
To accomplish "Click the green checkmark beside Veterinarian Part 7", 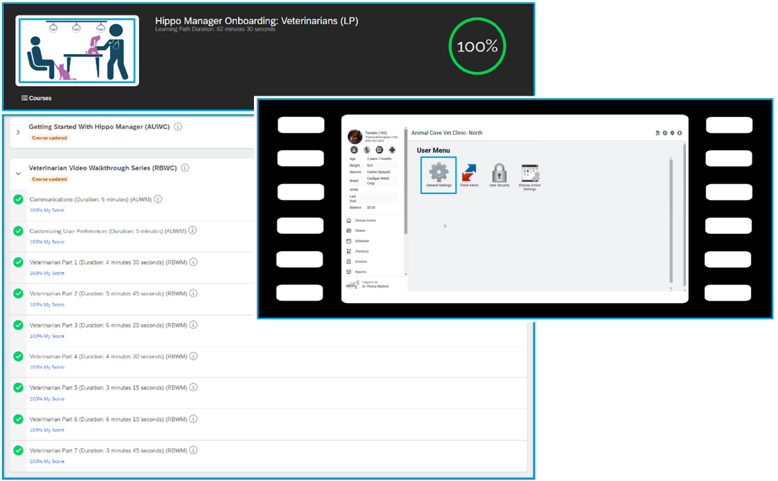I will (18, 450).
